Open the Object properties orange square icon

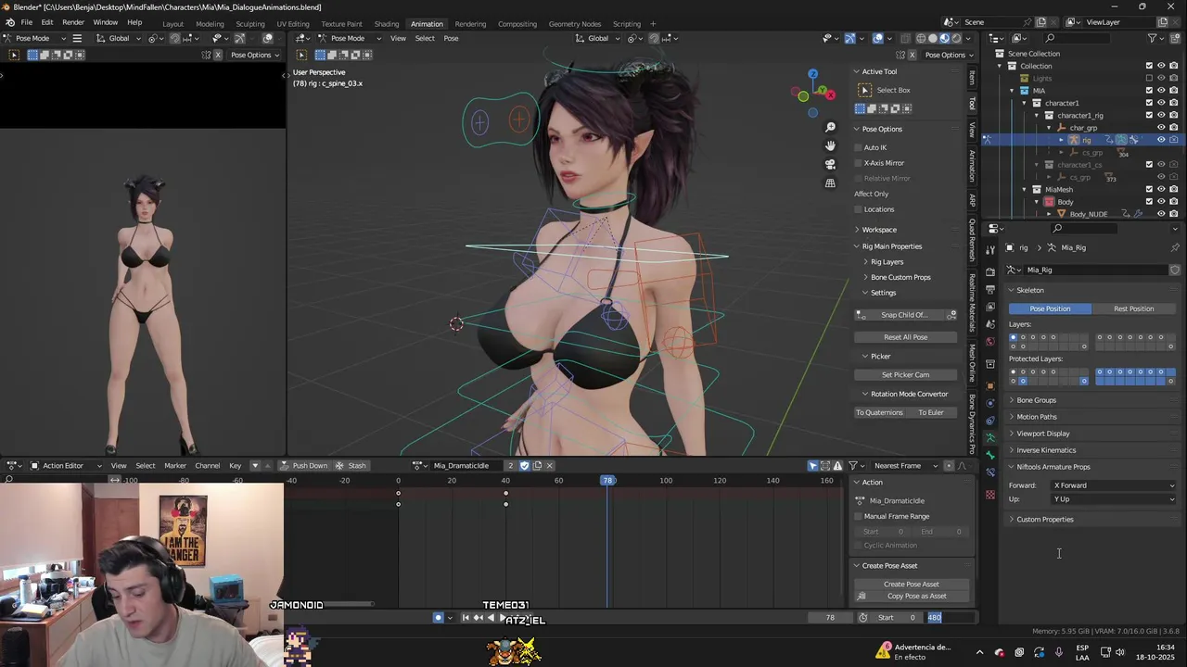pyautogui.click(x=990, y=385)
